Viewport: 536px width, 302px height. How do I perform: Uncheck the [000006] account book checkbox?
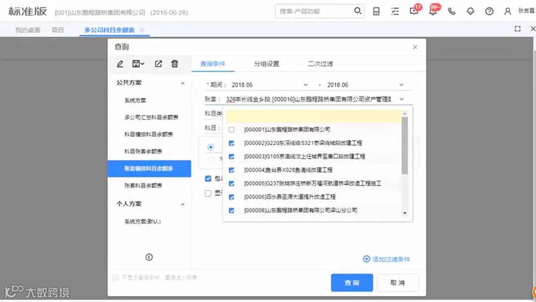coord(231,197)
